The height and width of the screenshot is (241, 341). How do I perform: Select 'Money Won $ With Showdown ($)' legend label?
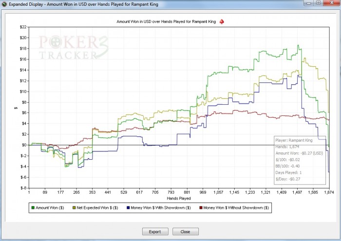pyautogui.click(x=160, y=208)
